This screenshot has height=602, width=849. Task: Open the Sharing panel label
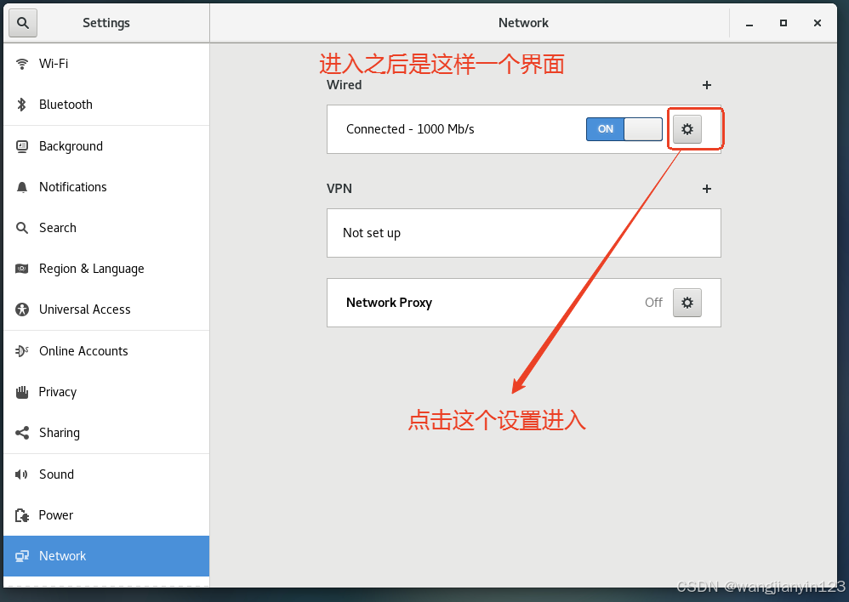[x=60, y=433]
